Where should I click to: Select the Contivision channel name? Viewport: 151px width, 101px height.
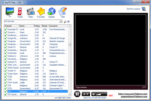tap(12, 53)
